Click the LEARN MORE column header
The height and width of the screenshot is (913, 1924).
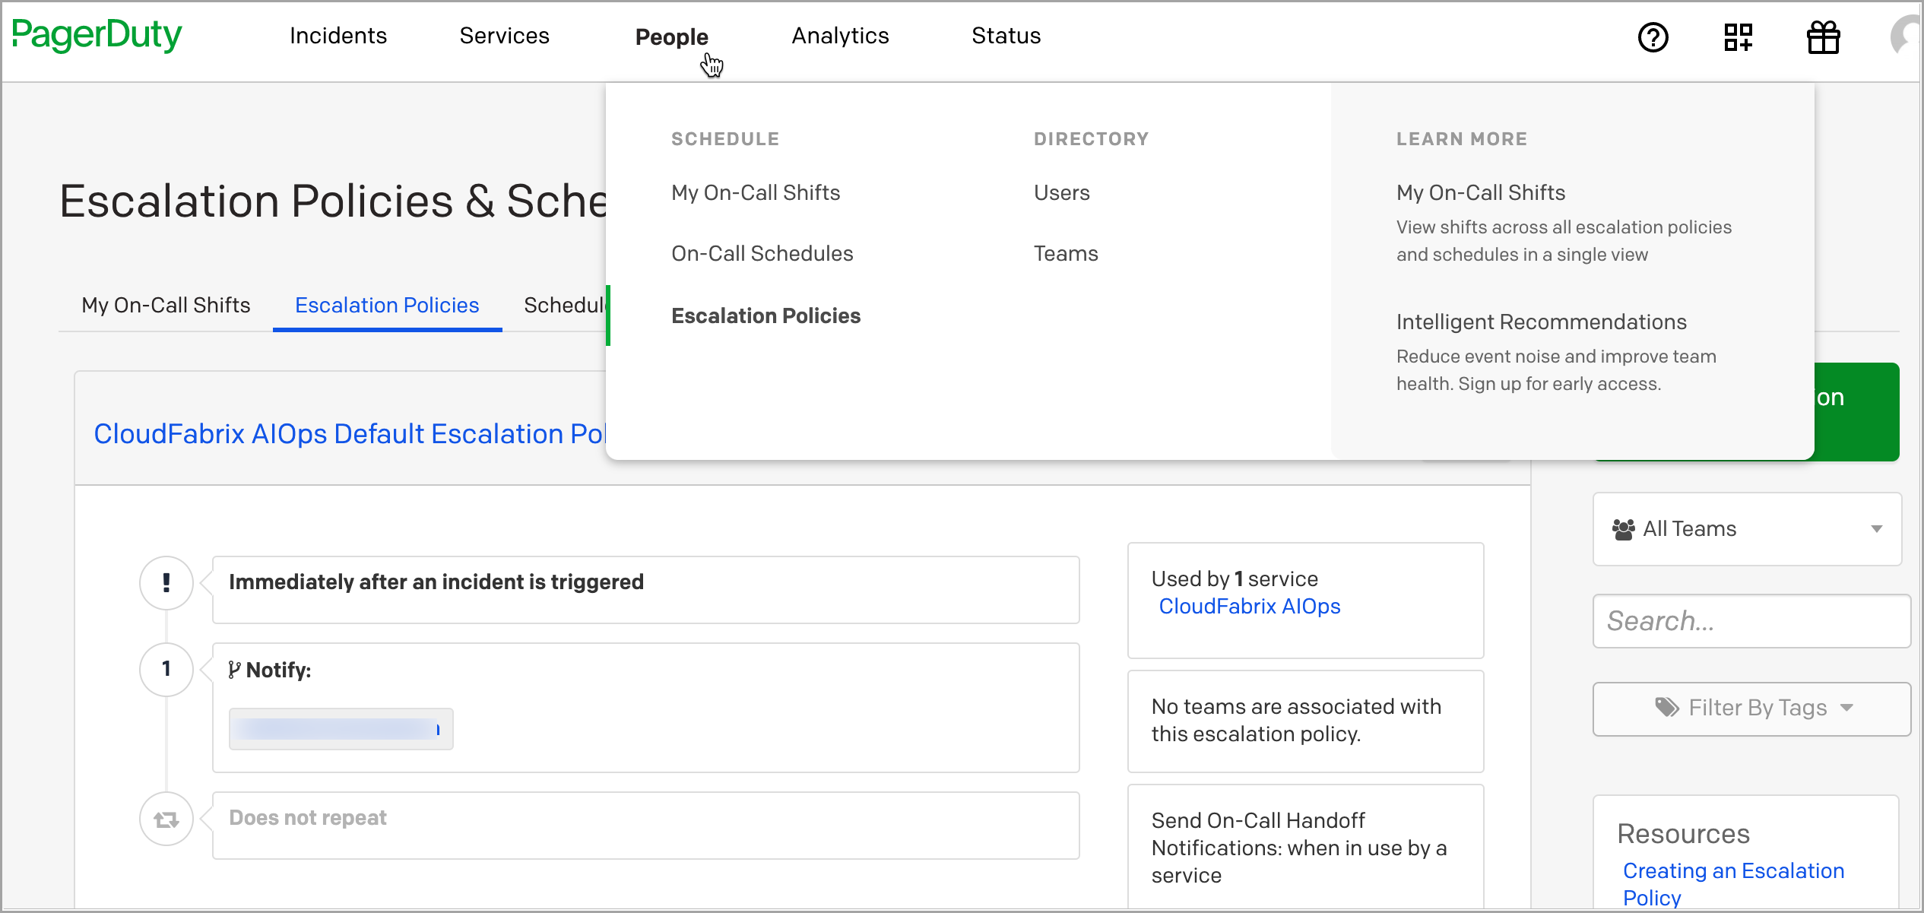coord(1461,138)
